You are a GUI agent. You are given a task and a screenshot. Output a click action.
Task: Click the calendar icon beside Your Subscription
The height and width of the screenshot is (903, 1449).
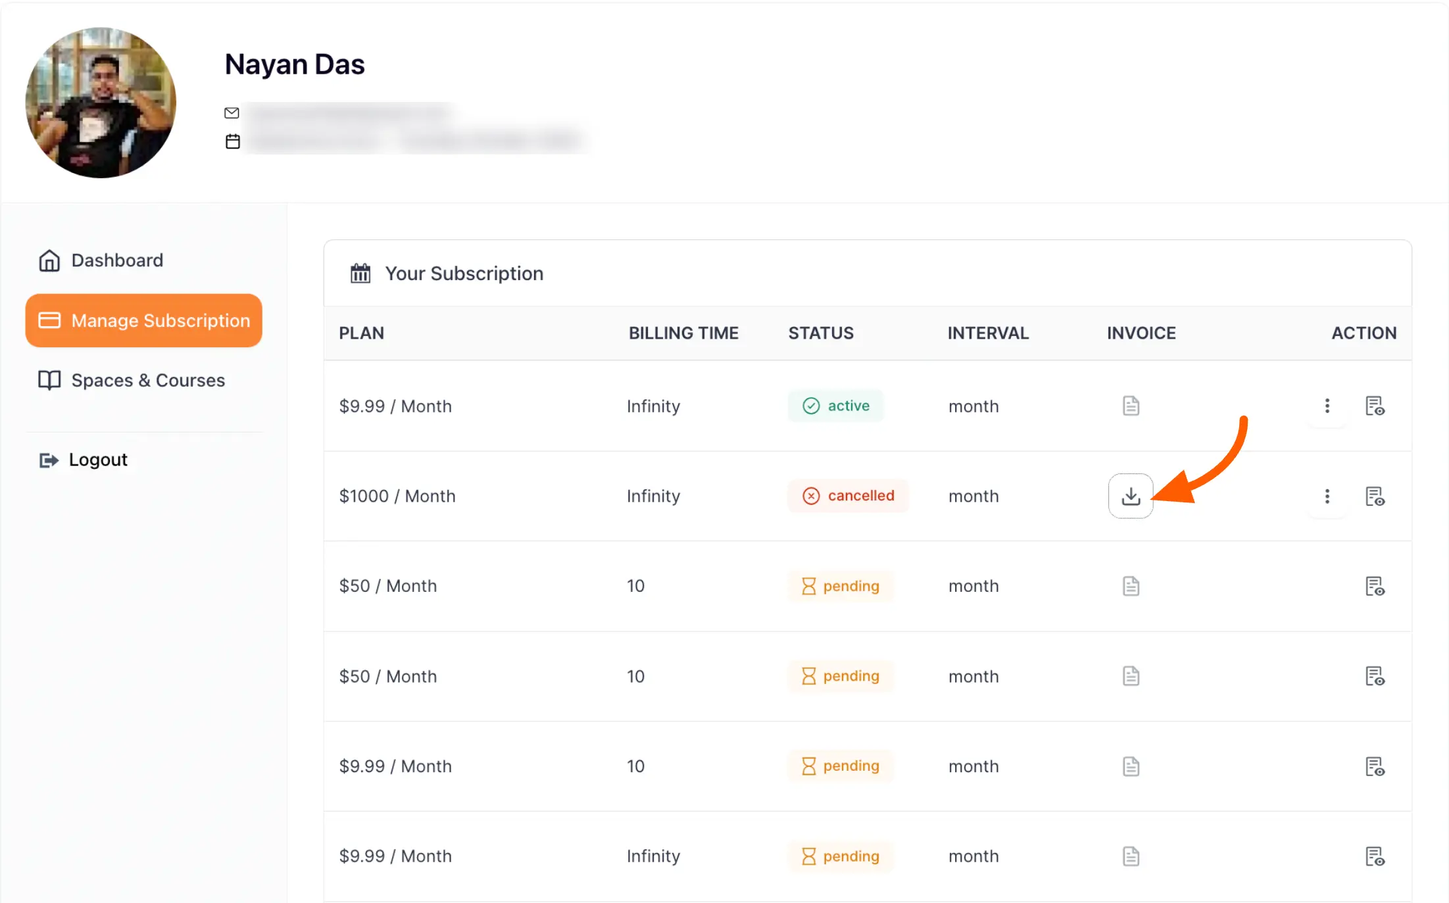point(360,273)
